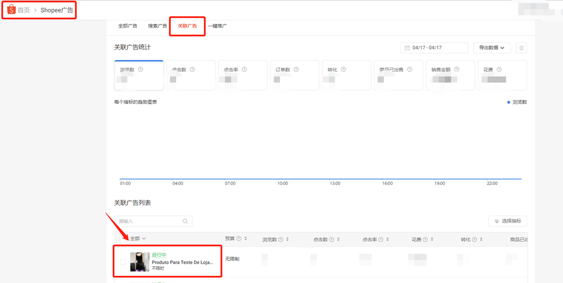Image resolution: width=563 pixels, height=283 pixels.
Task: Select the 销售金额 metric card
Action: point(450,75)
